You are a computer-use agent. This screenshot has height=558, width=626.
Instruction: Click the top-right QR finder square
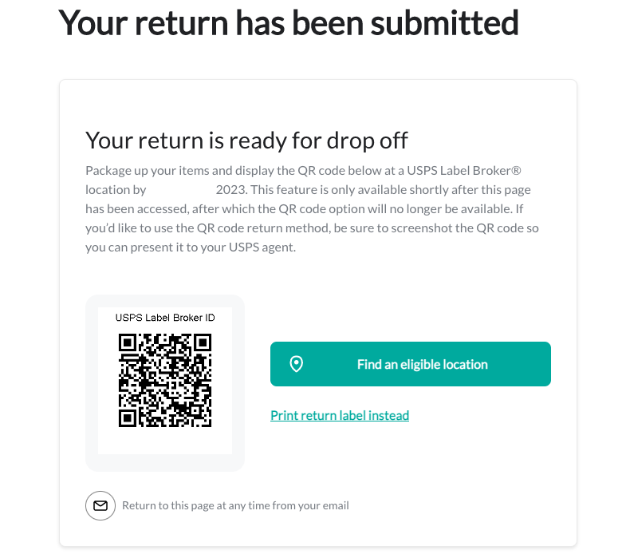point(203,342)
